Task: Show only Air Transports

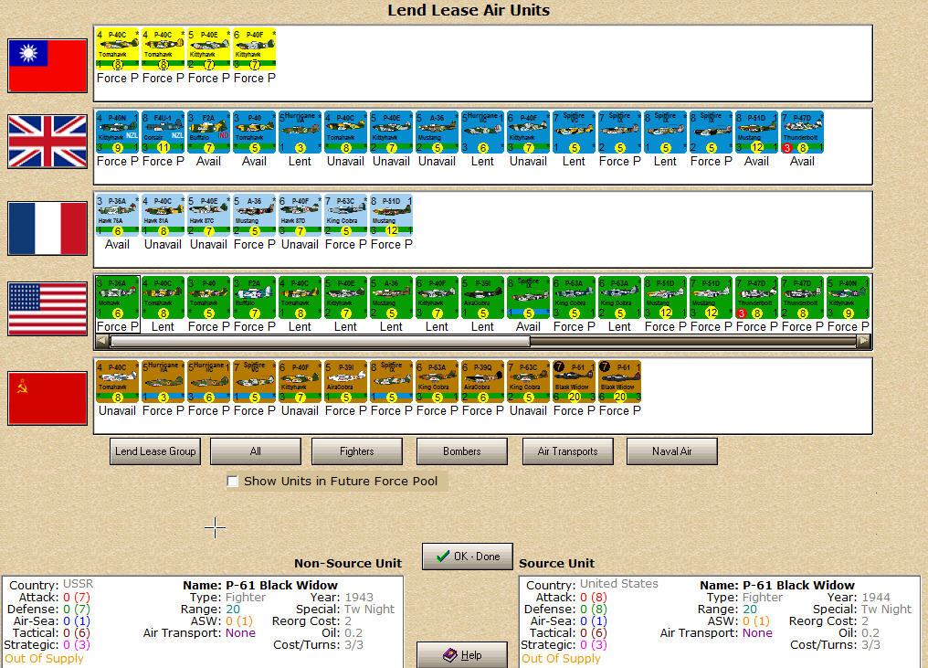Action: (567, 451)
